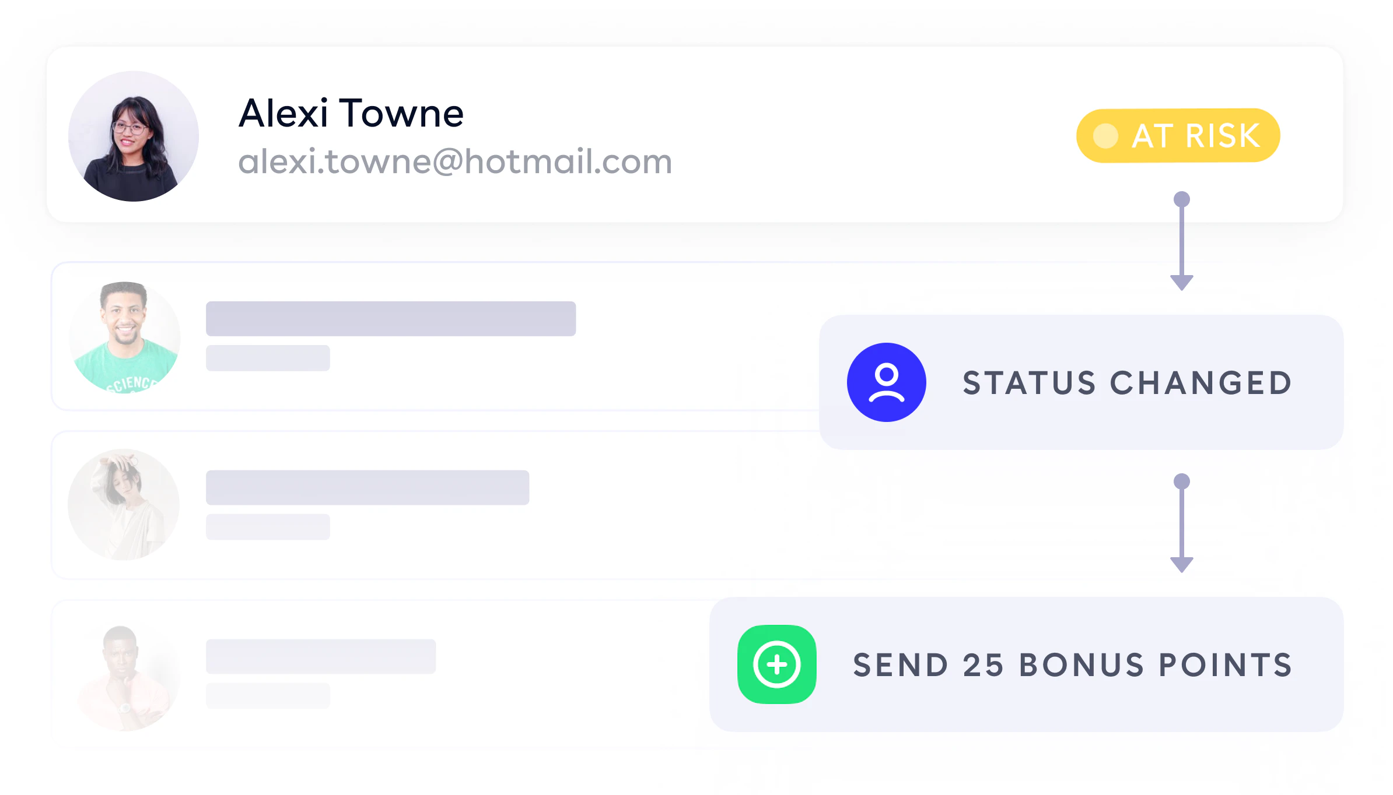
Task: Click avatar of man in pink shirt
Action: point(124,676)
